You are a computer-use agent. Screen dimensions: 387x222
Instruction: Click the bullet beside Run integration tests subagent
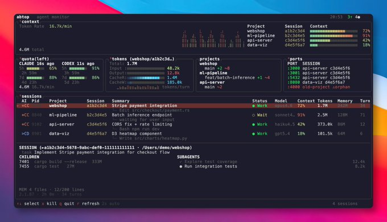(180, 166)
